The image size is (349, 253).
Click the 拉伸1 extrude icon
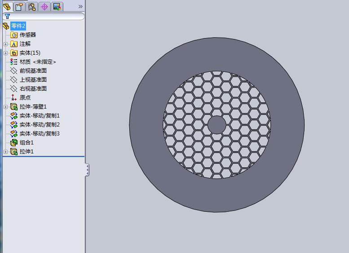[14, 152]
